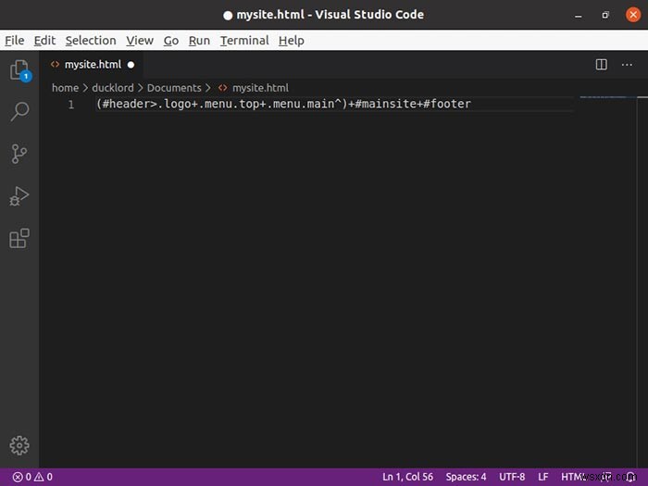Open the Edit menu
This screenshot has height=486, width=648.
[44, 41]
